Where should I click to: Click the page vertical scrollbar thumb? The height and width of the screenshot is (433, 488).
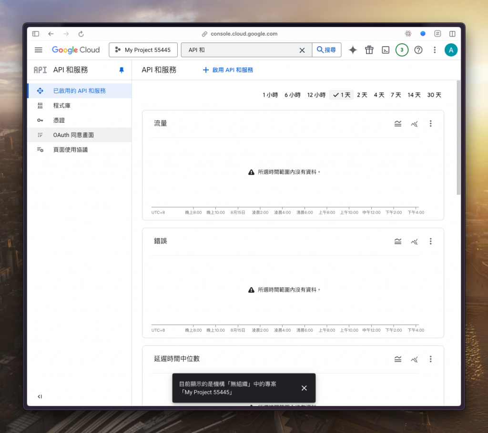458,138
